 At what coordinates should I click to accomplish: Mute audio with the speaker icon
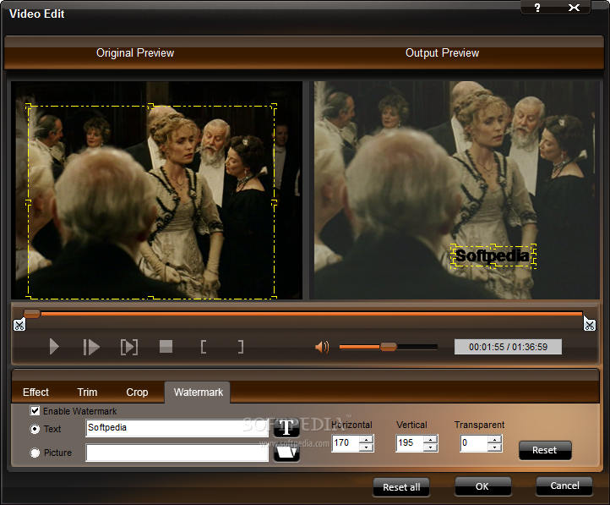322,347
